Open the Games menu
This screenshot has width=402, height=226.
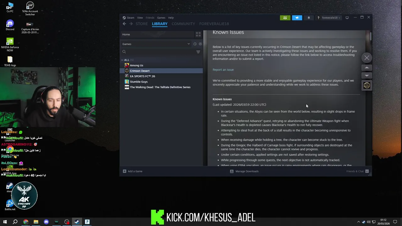(x=161, y=18)
